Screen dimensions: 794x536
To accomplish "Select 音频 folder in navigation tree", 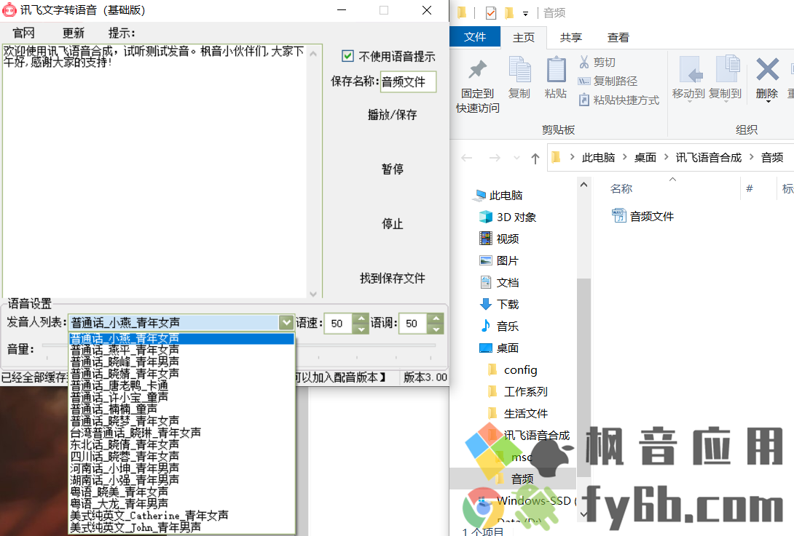I will click(x=515, y=479).
